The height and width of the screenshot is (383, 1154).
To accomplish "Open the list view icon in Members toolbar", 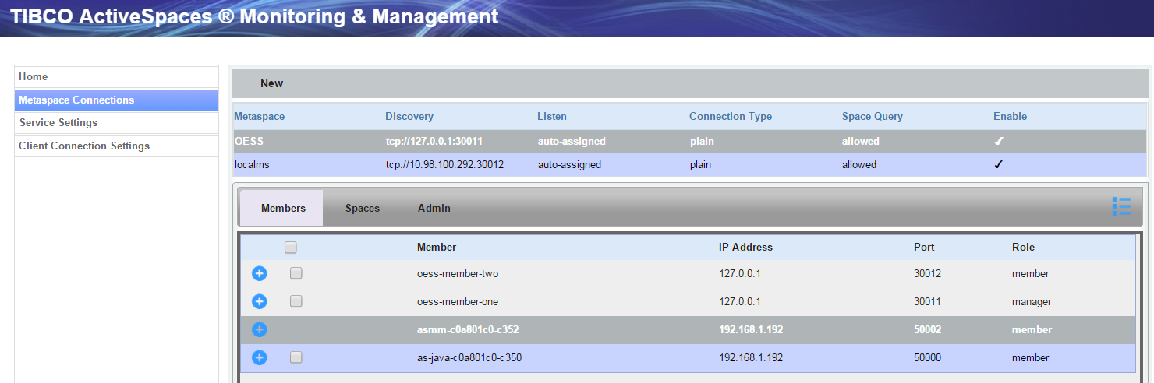I will (1121, 206).
